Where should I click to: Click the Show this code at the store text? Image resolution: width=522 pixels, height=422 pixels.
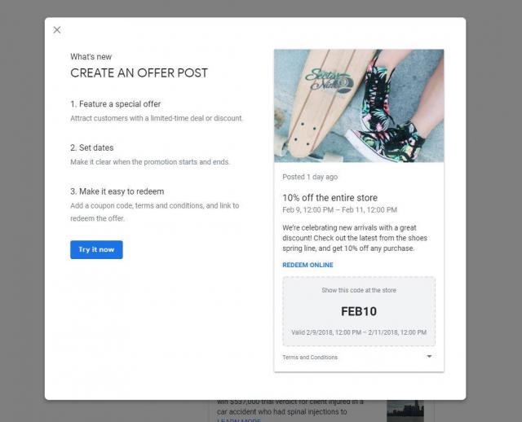point(359,290)
